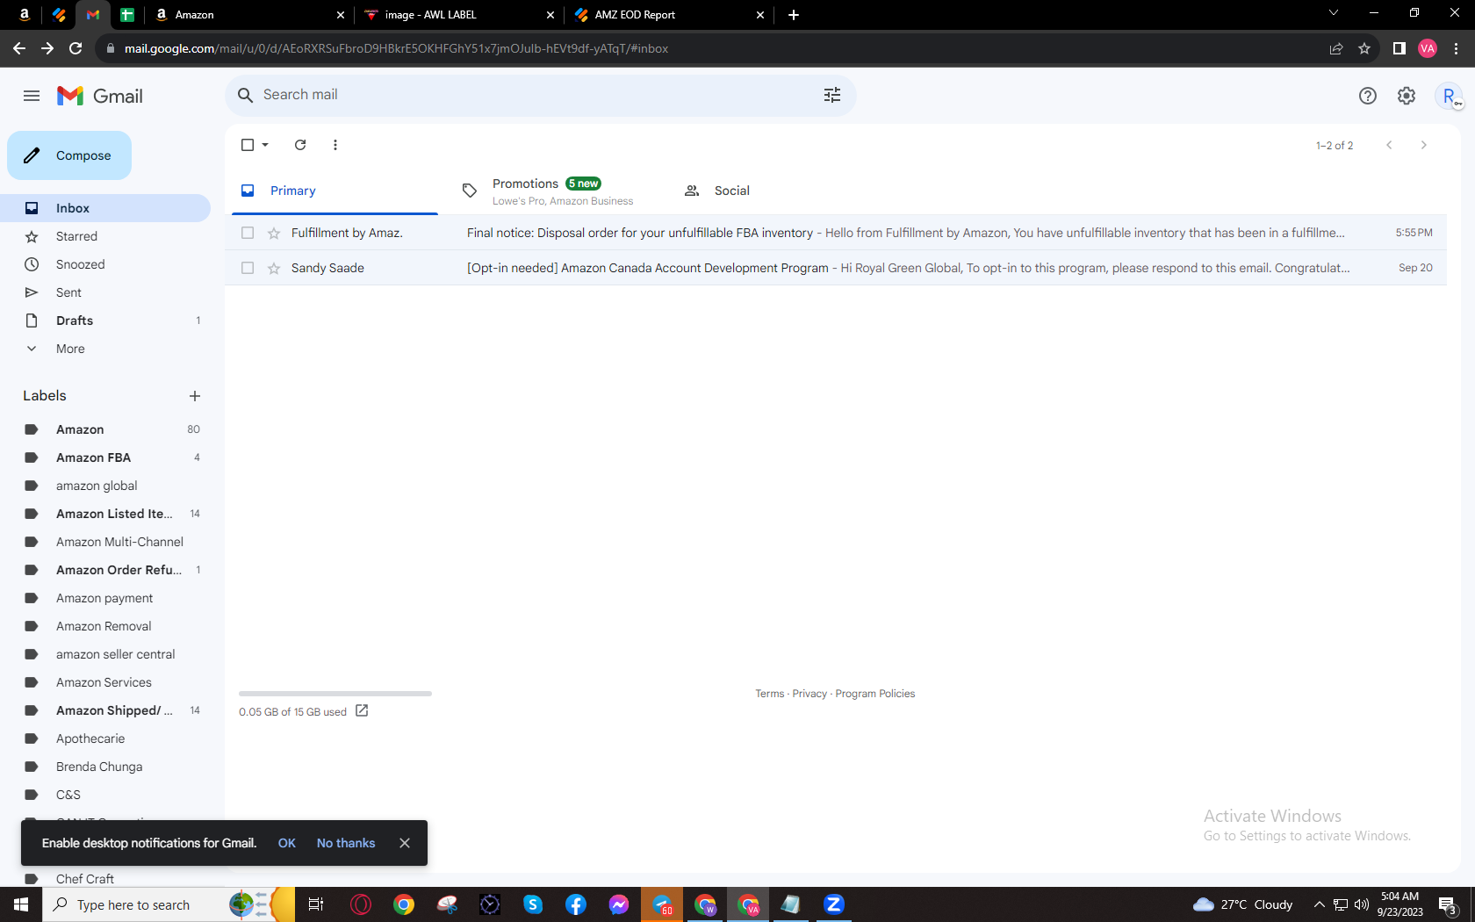Open a new browser tab
1475x922 pixels.
[x=794, y=15]
